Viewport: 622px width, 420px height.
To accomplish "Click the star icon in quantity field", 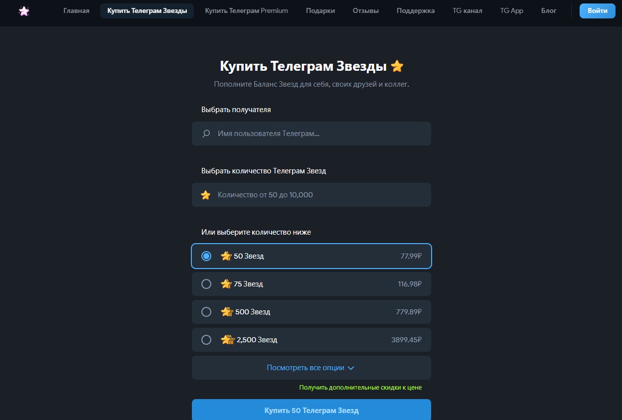I will [205, 195].
